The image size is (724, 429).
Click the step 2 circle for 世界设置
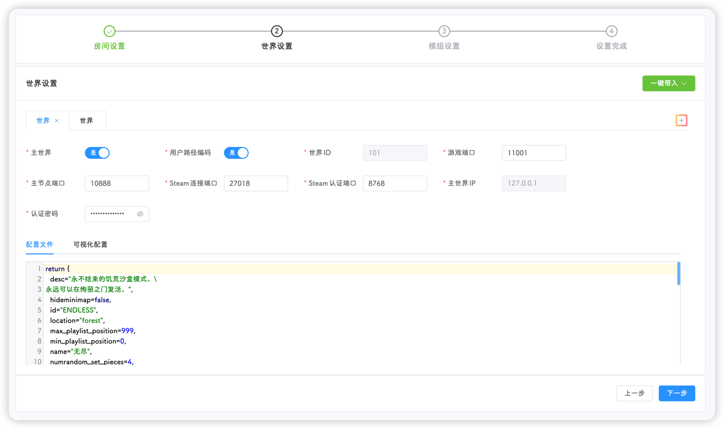277,31
